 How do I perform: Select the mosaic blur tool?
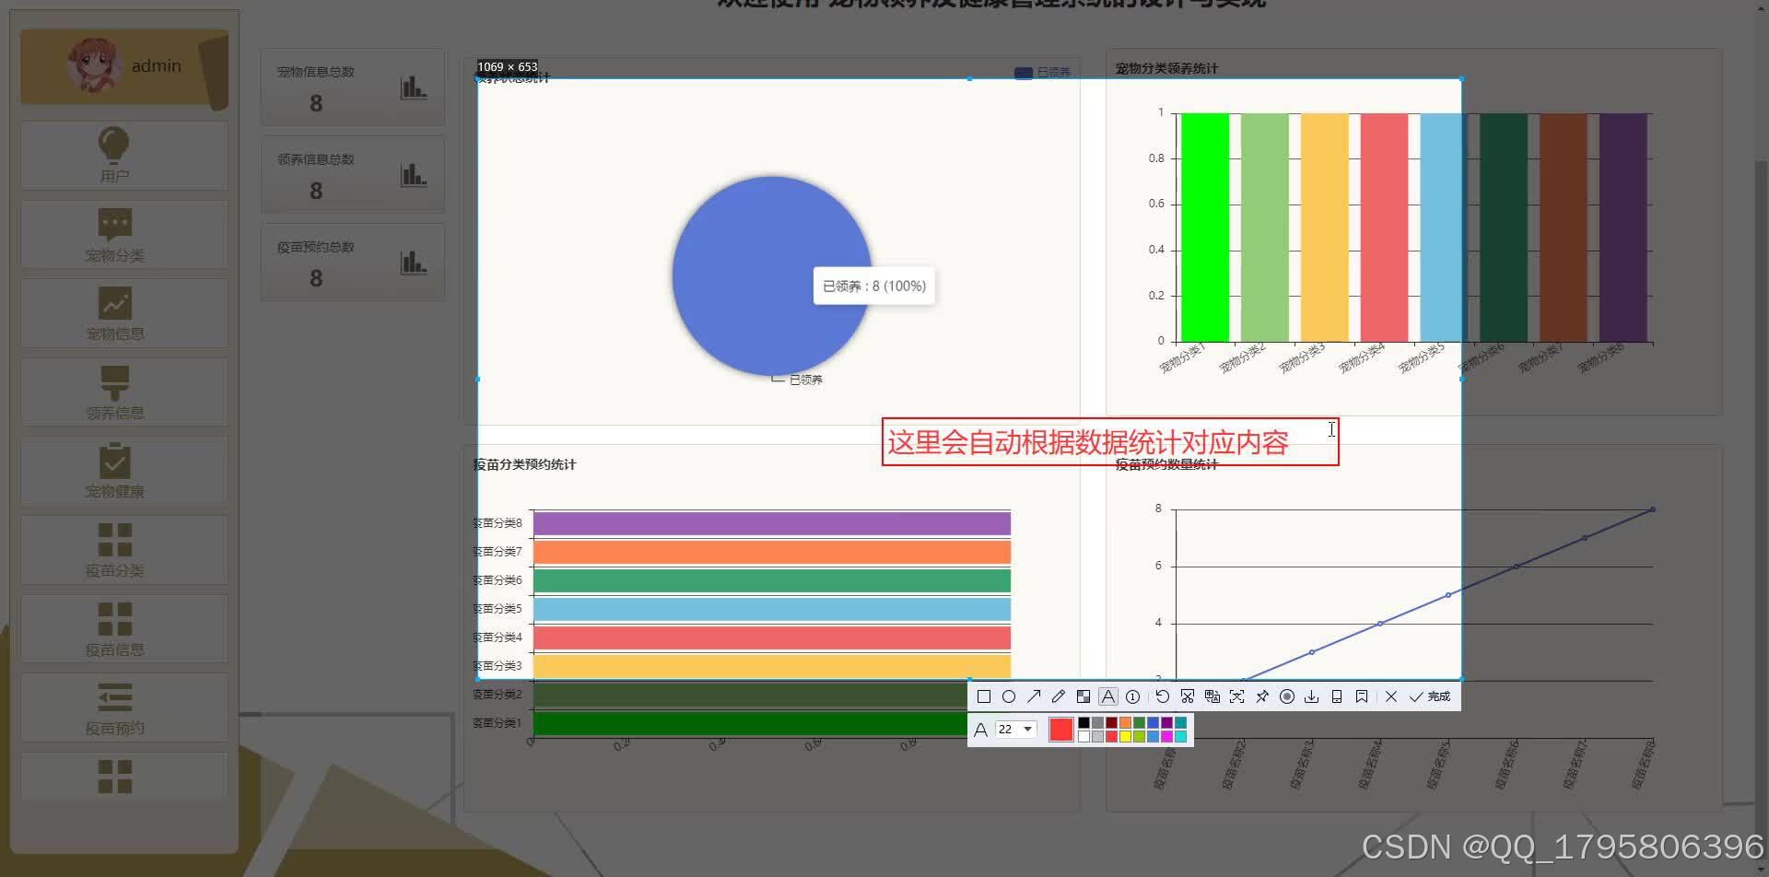(1084, 696)
